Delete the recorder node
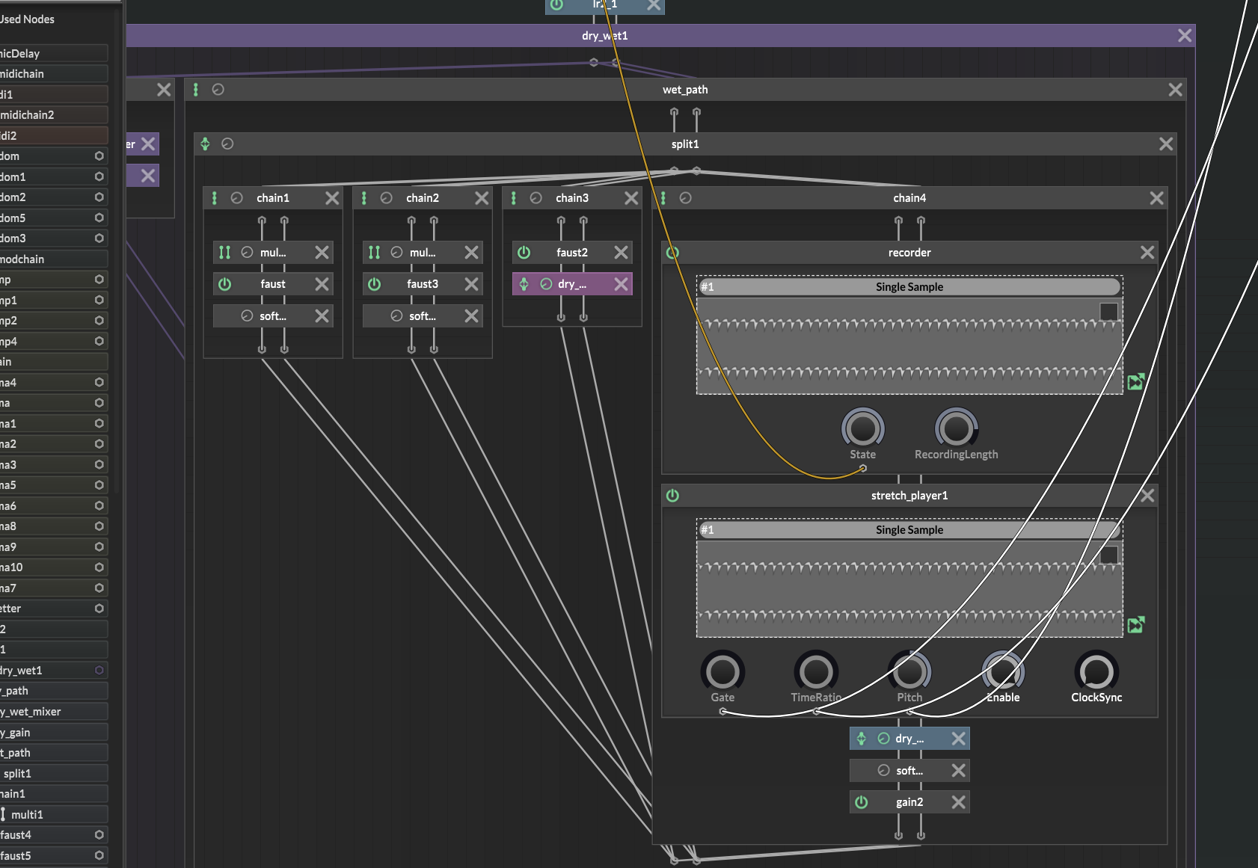The image size is (1258, 868). pyautogui.click(x=1147, y=253)
